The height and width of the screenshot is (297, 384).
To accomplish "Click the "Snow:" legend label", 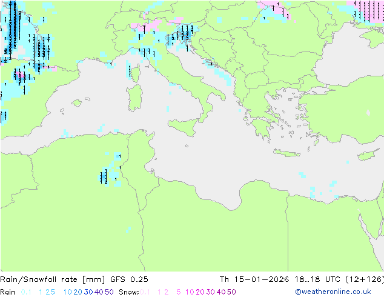I will click(x=129, y=292).
